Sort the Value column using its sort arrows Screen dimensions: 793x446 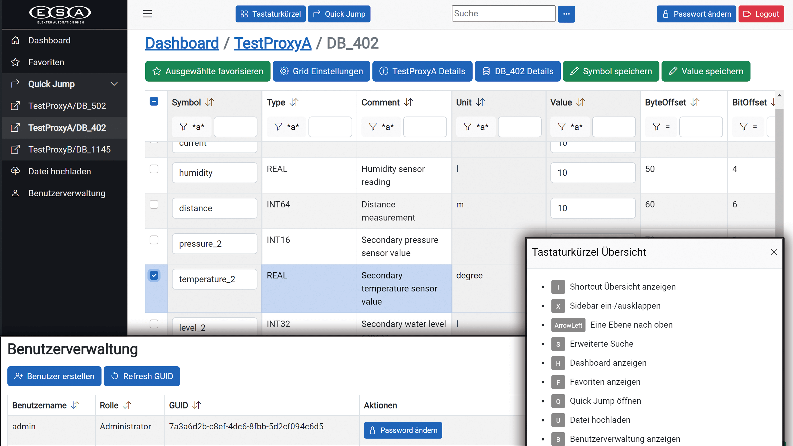(582, 102)
